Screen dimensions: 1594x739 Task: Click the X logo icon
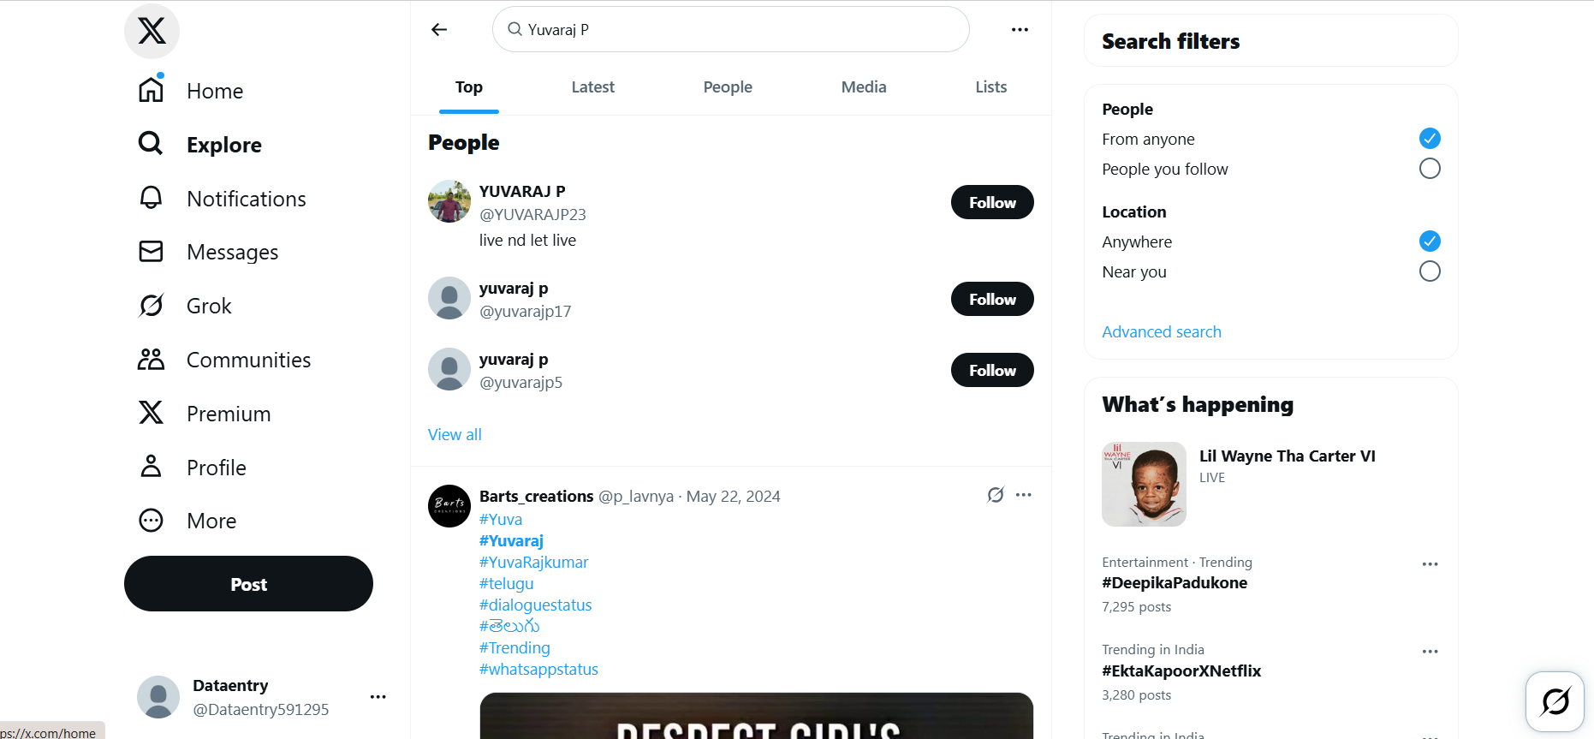click(152, 31)
